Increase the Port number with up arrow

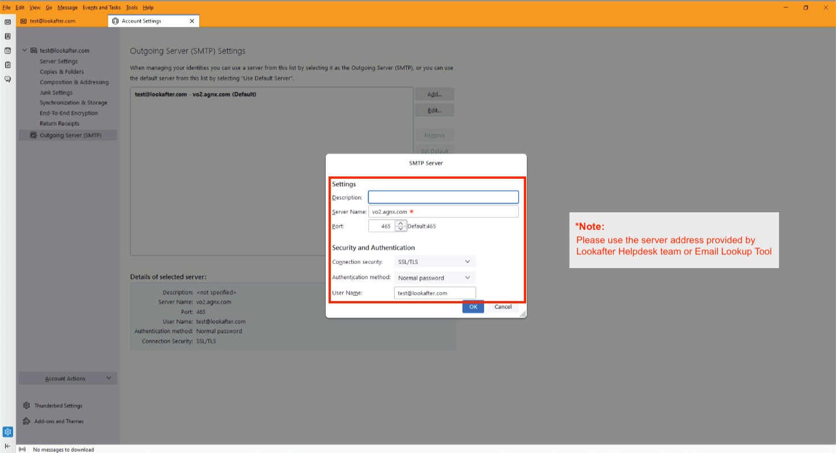click(400, 223)
